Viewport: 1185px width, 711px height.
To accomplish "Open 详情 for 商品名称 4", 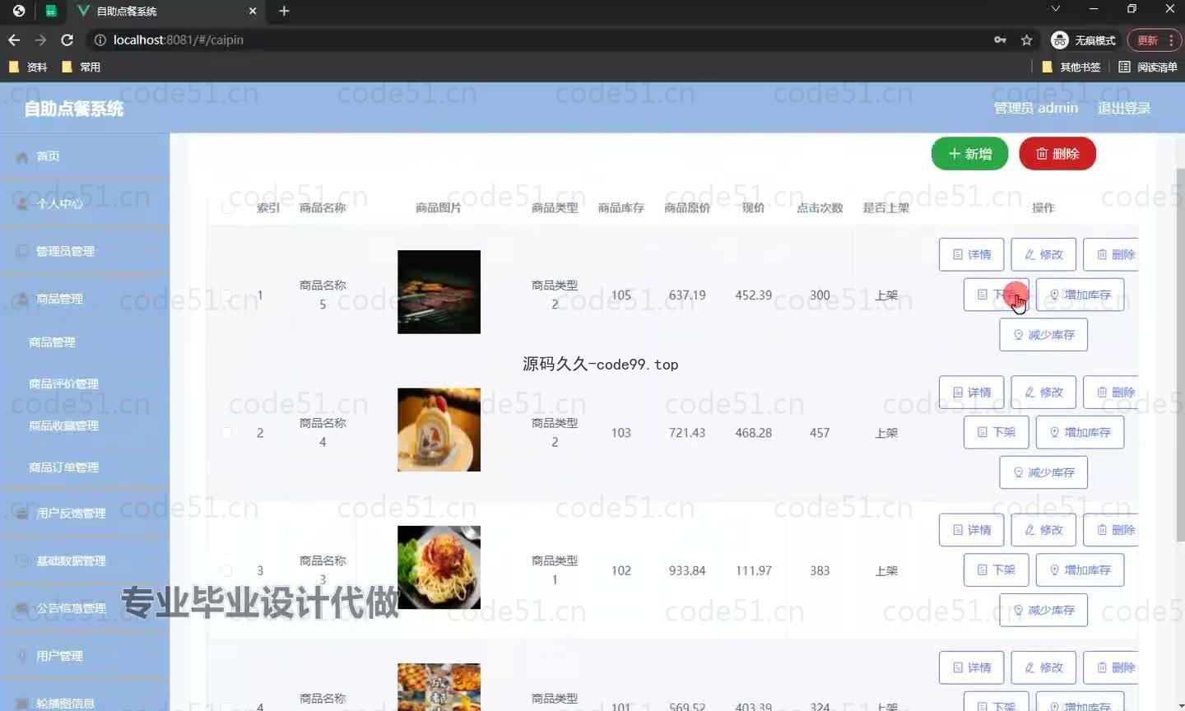I will tap(971, 393).
